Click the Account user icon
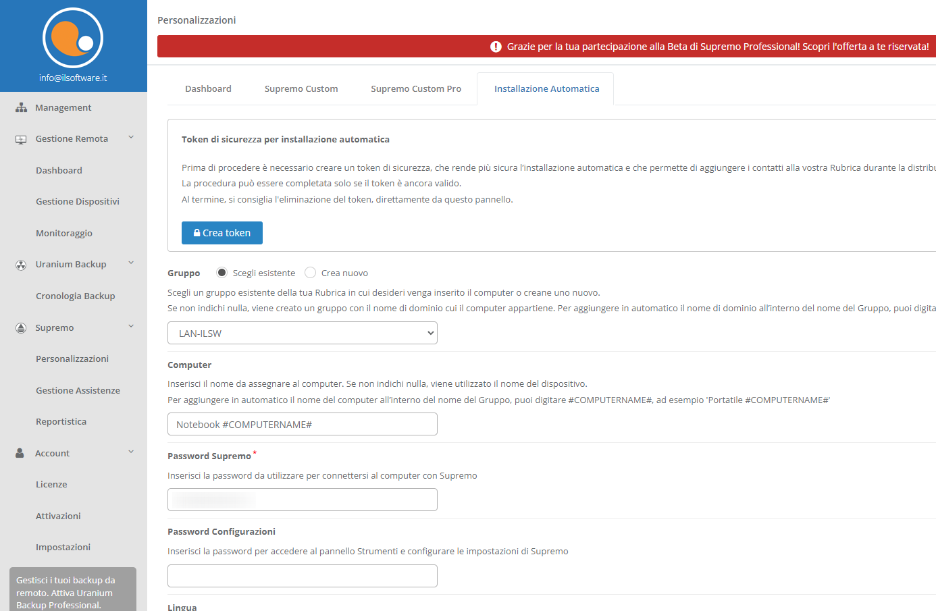Viewport: 936px width, 611px height. click(20, 453)
